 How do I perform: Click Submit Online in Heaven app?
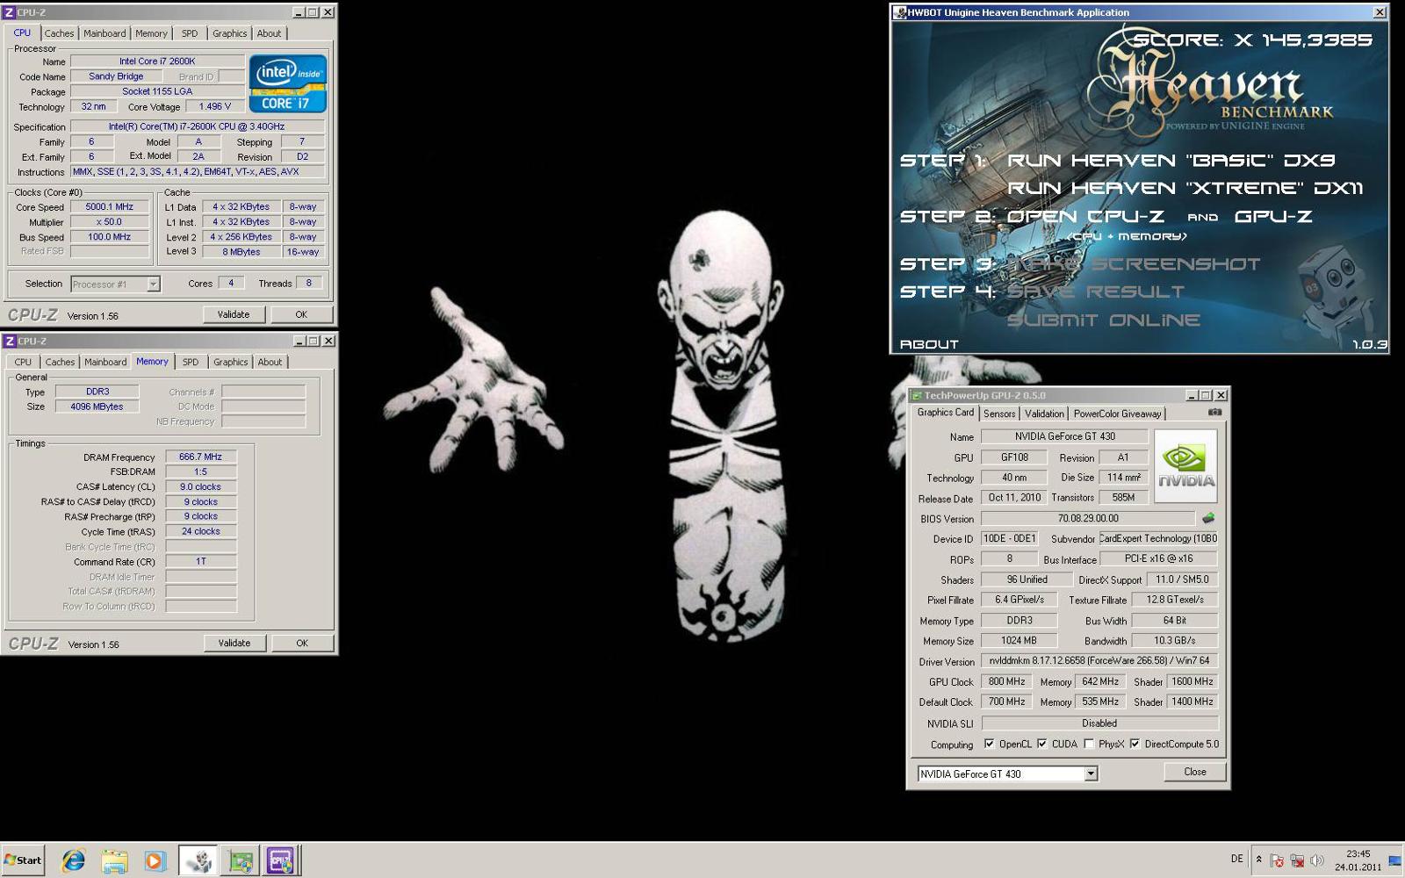[1103, 320]
